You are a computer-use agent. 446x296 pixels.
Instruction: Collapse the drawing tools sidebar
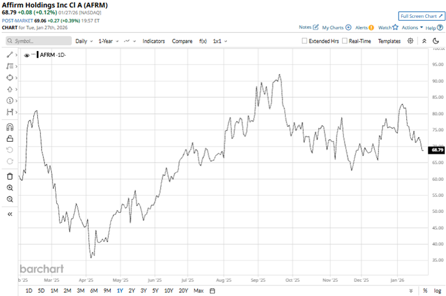pyautogui.click(x=9, y=214)
